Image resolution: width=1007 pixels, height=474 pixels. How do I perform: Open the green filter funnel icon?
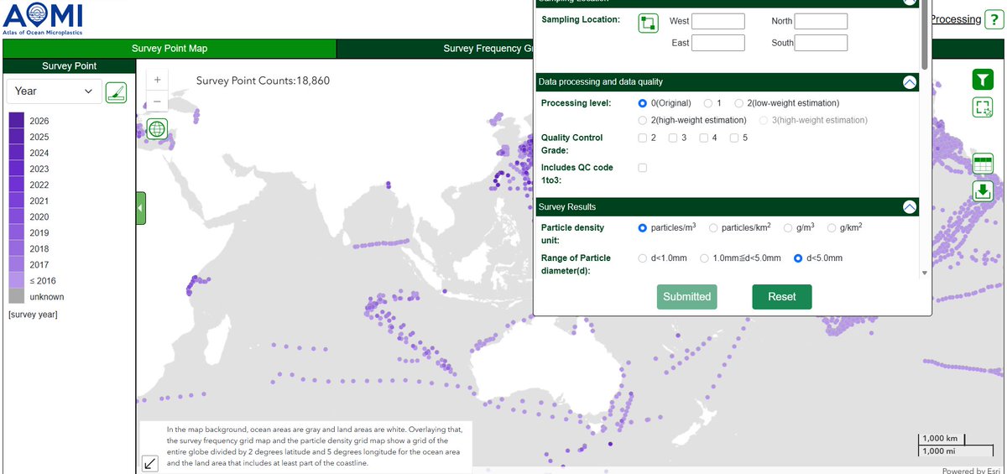(983, 79)
